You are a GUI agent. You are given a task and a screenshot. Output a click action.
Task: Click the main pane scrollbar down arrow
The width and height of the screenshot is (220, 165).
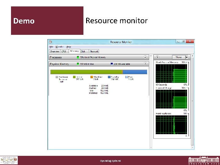pos(151,148)
